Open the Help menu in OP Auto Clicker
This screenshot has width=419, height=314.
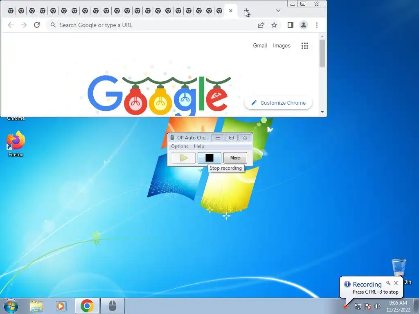pos(199,146)
